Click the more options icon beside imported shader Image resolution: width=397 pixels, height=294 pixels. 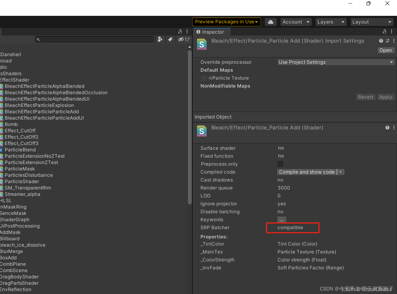point(394,127)
